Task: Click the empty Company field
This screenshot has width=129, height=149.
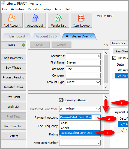Action: click(83, 75)
